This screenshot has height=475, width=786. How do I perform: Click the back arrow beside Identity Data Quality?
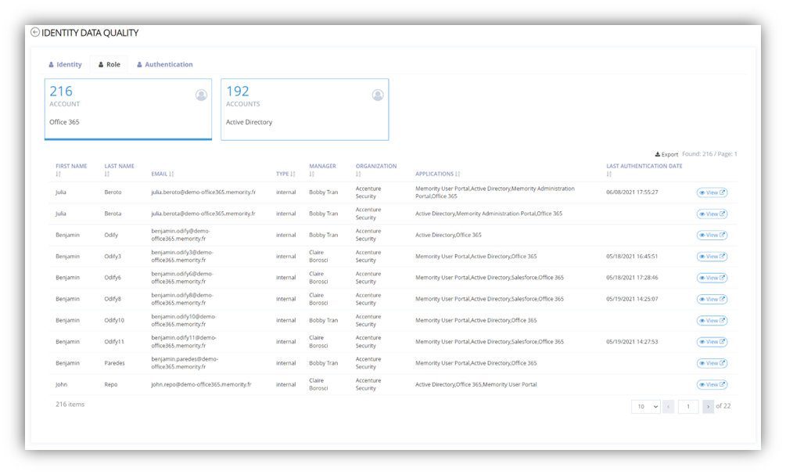(35, 32)
